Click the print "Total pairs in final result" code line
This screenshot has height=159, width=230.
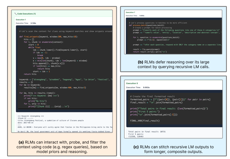(169, 109)
